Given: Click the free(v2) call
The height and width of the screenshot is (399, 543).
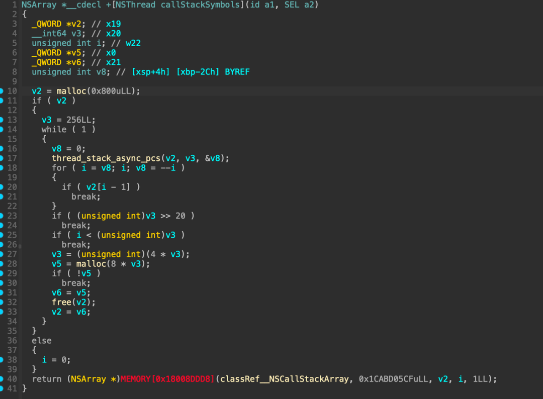Looking at the screenshot, I should pos(73,302).
